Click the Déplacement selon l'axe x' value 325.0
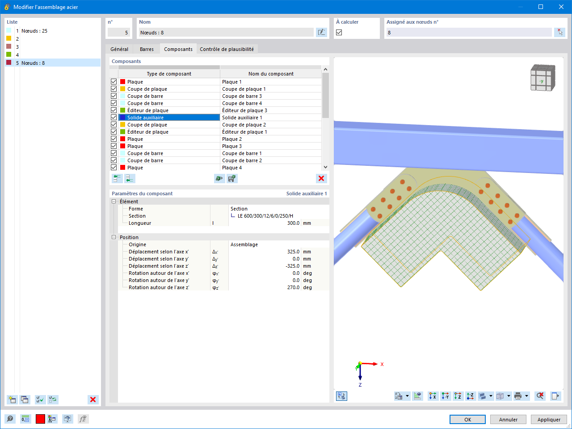This screenshot has height=429, width=572. 293,252
